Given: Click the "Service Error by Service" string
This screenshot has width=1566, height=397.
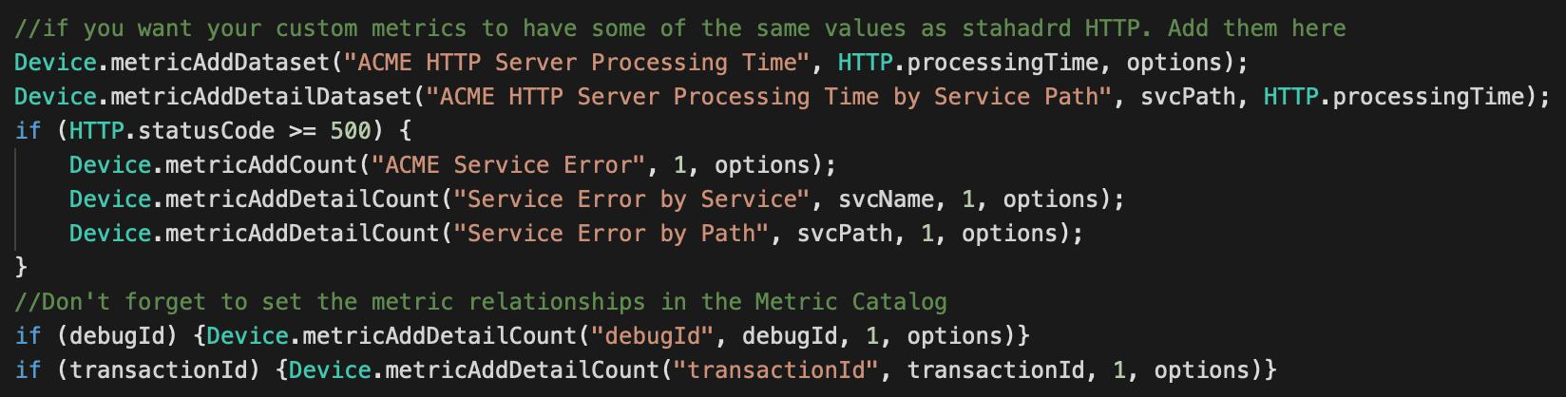Looking at the screenshot, I should click(632, 199).
